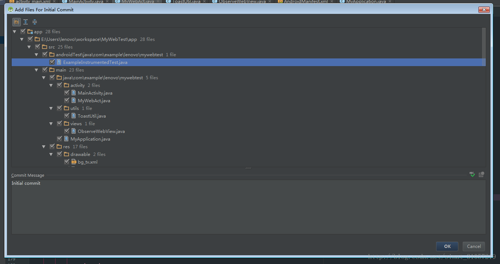Click Android Studio icon in dialog title bar
The height and width of the screenshot is (264, 500).
pos(11,9)
